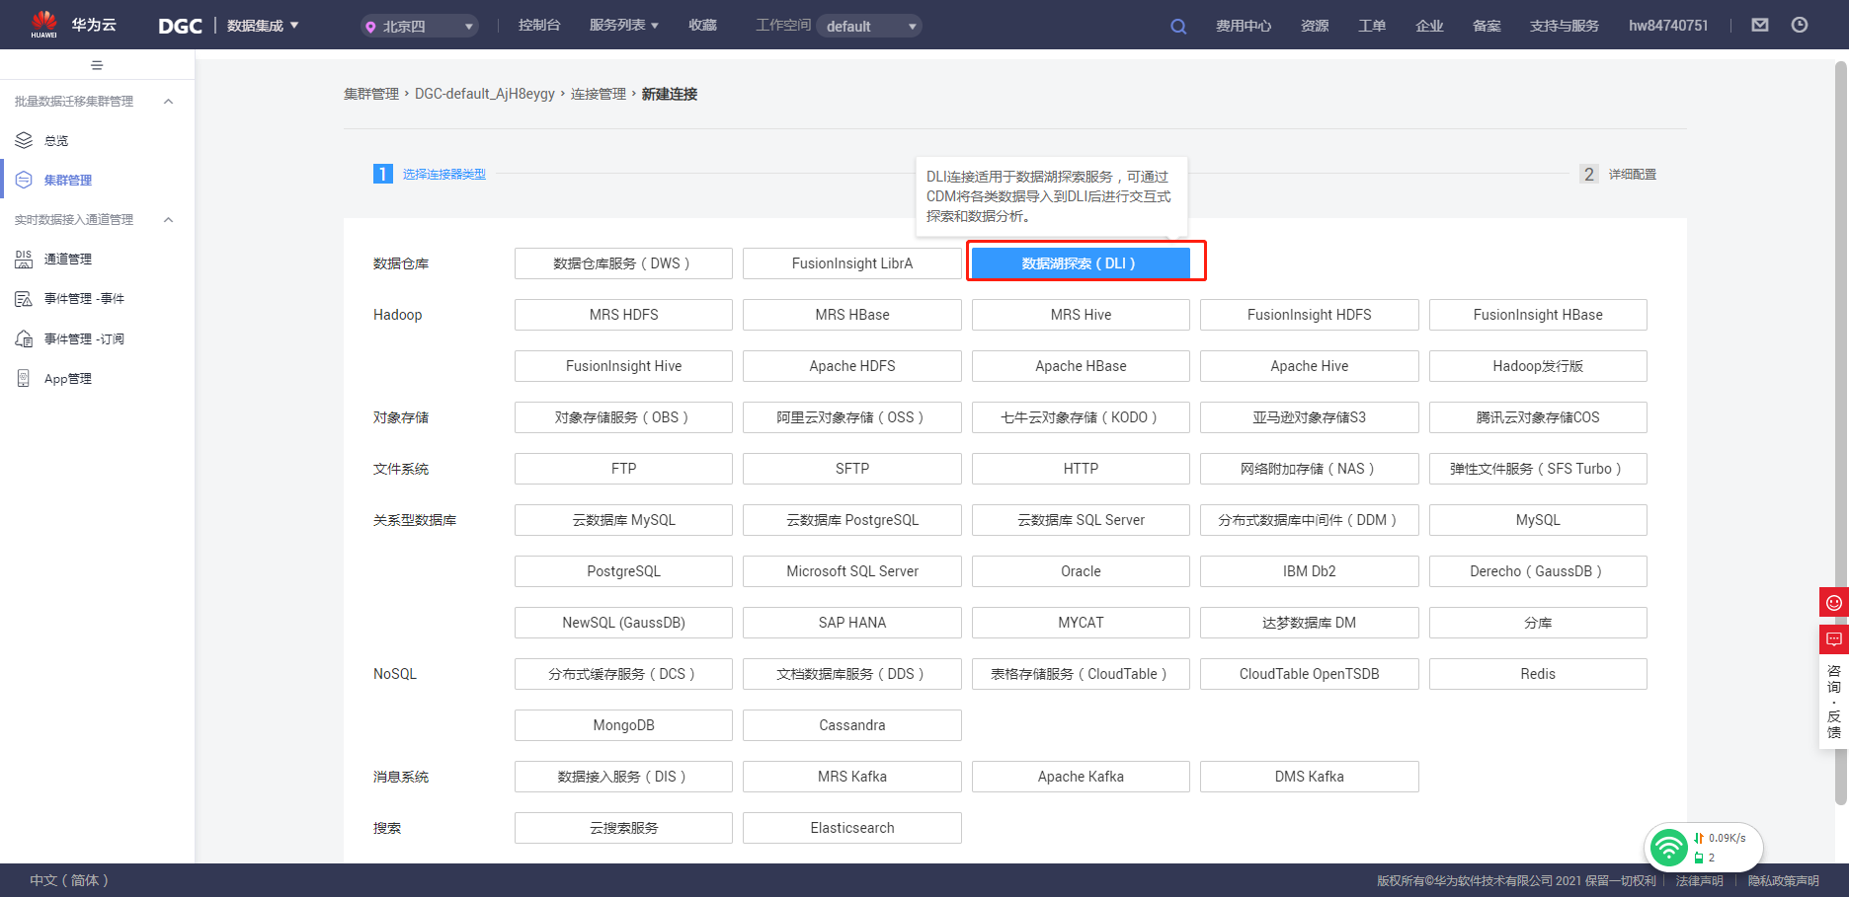The width and height of the screenshot is (1849, 897).
Task: Open 收藏 favorites menu
Action: click(702, 26)
